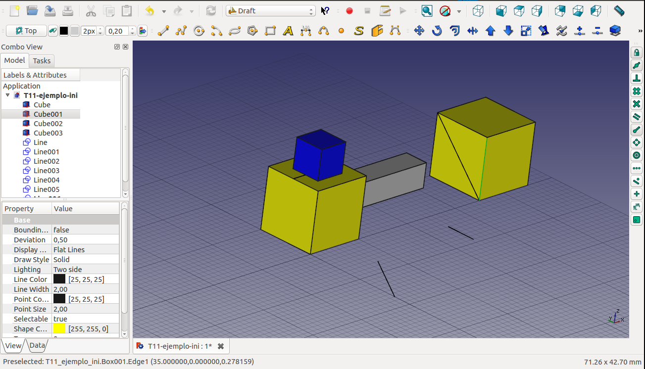Open the measure distance ruler tool
Viewport: 645px width, 369px height.
point(619,11)
